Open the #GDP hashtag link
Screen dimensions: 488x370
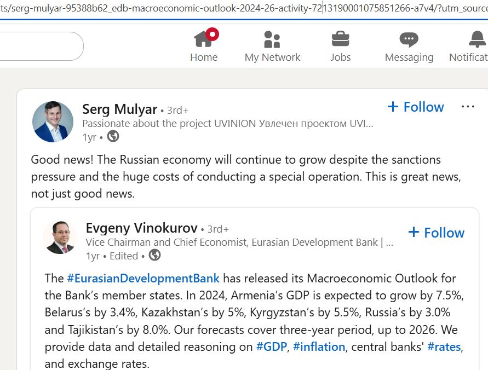(x=271, y=346)
